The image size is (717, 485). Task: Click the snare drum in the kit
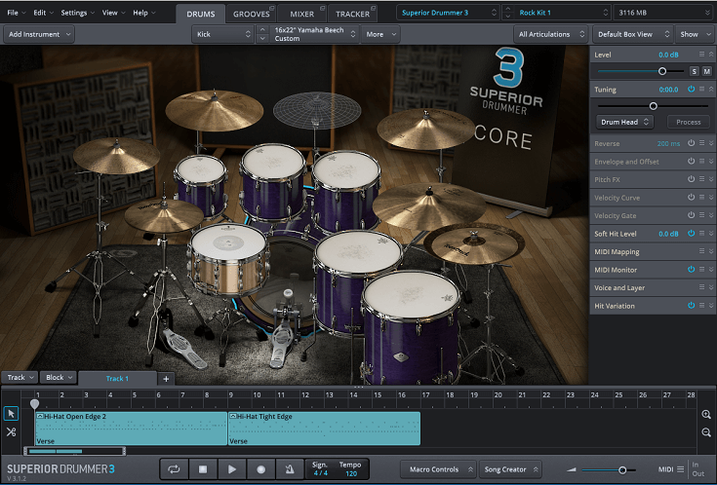(228, 258)
